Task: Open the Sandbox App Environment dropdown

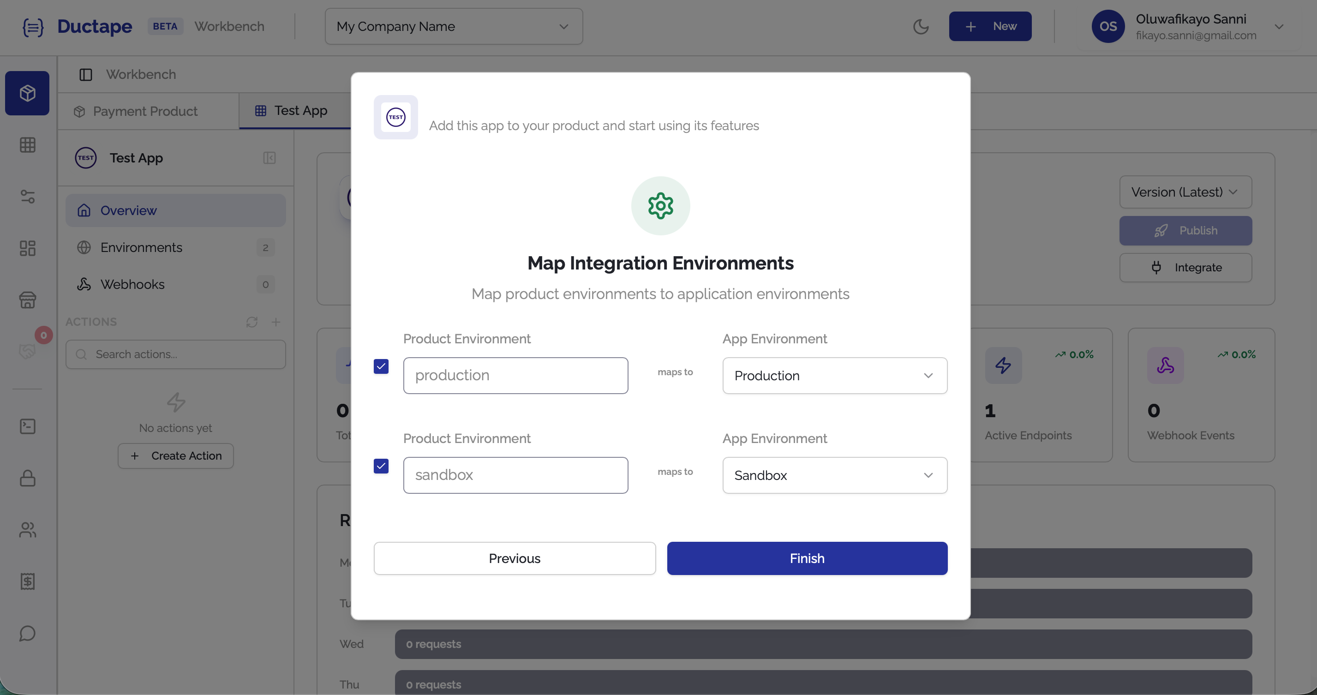Action: [834, 475]
